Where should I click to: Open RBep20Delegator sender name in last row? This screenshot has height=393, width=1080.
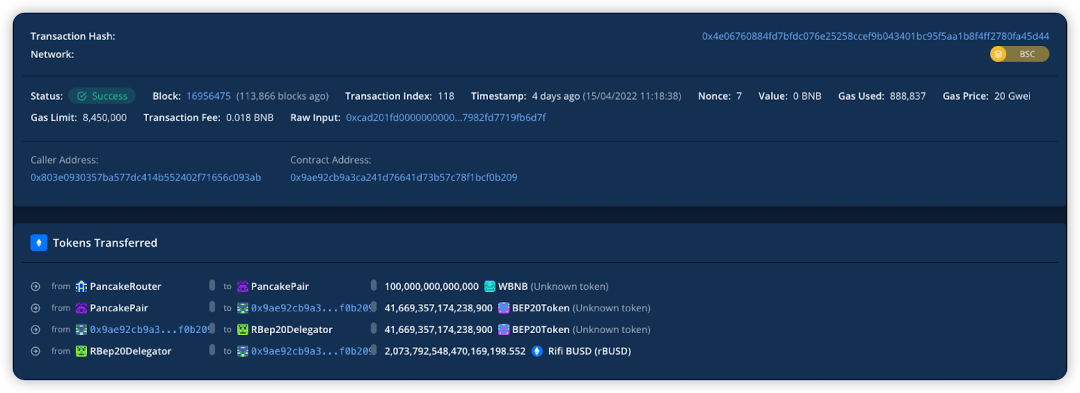click(x=130, y=351)
